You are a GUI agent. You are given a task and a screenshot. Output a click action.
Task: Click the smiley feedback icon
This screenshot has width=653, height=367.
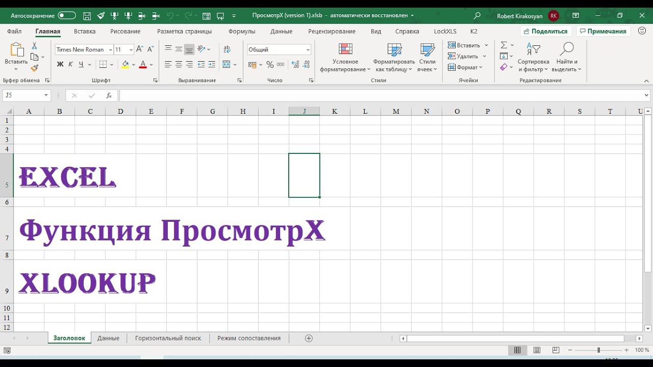pyautogui.click(x=641, y=31)
